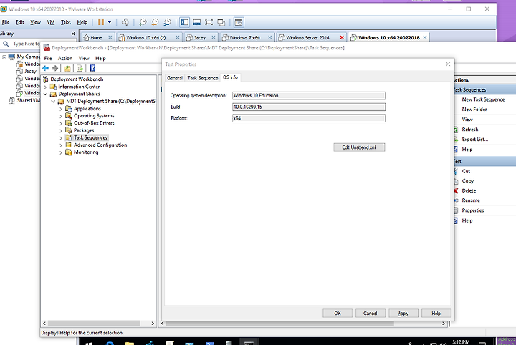
Task: Toggle the VMware library sidebar view icon
Action: pos(185,22)
